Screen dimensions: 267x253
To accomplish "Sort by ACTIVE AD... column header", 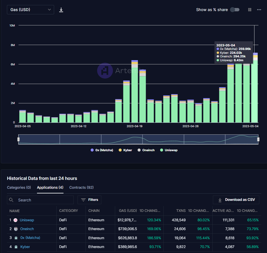I will point(223,211).
